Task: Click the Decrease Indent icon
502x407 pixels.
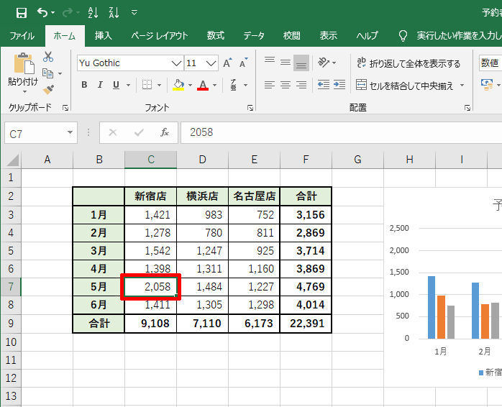Action: click(324, 85)
